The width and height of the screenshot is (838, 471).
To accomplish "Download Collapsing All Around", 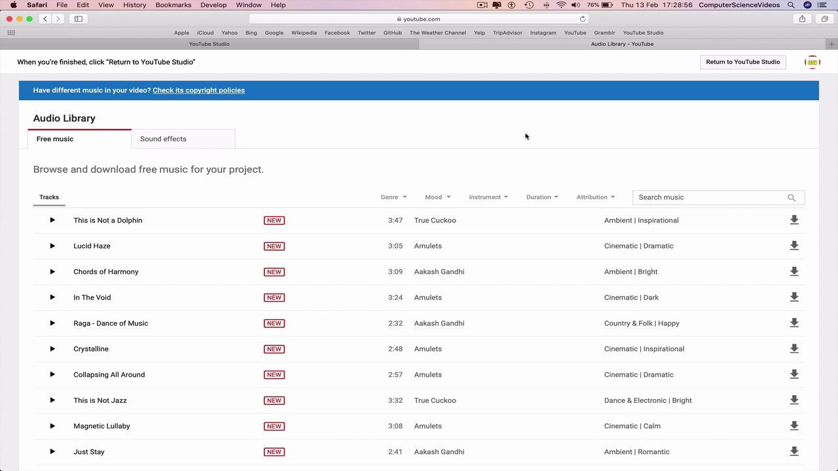I will pos(794,375).
